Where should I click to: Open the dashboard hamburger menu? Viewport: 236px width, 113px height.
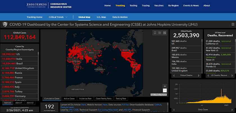pos(233,24)
